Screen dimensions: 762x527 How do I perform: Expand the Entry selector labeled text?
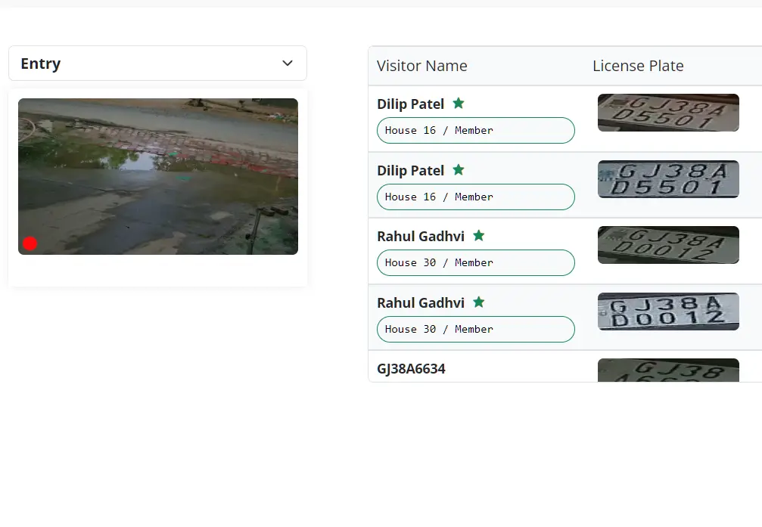click(40, 64)
